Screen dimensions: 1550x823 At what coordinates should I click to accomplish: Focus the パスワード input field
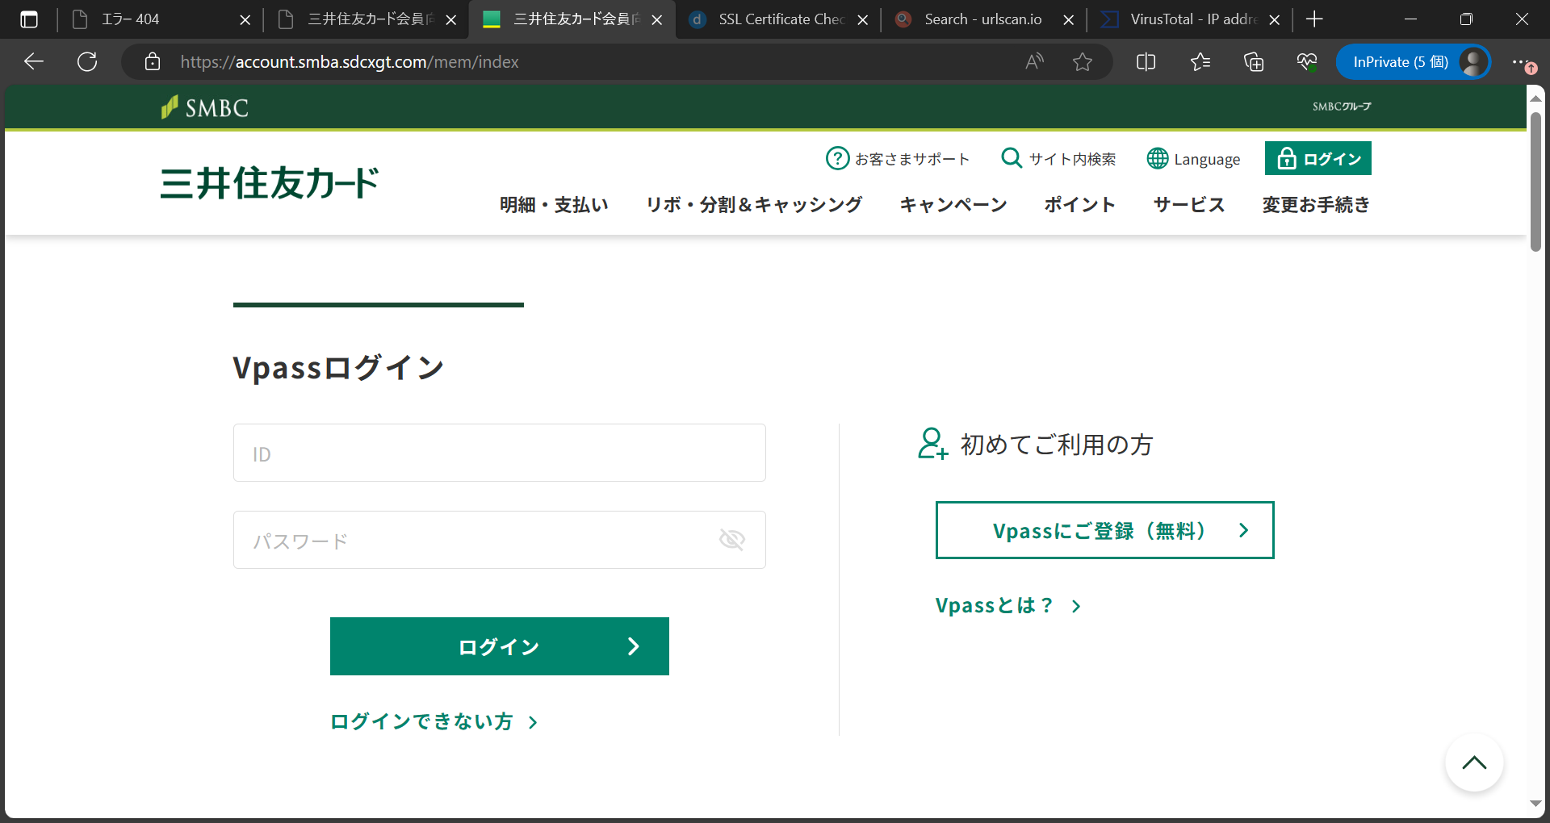click(500, 540)
